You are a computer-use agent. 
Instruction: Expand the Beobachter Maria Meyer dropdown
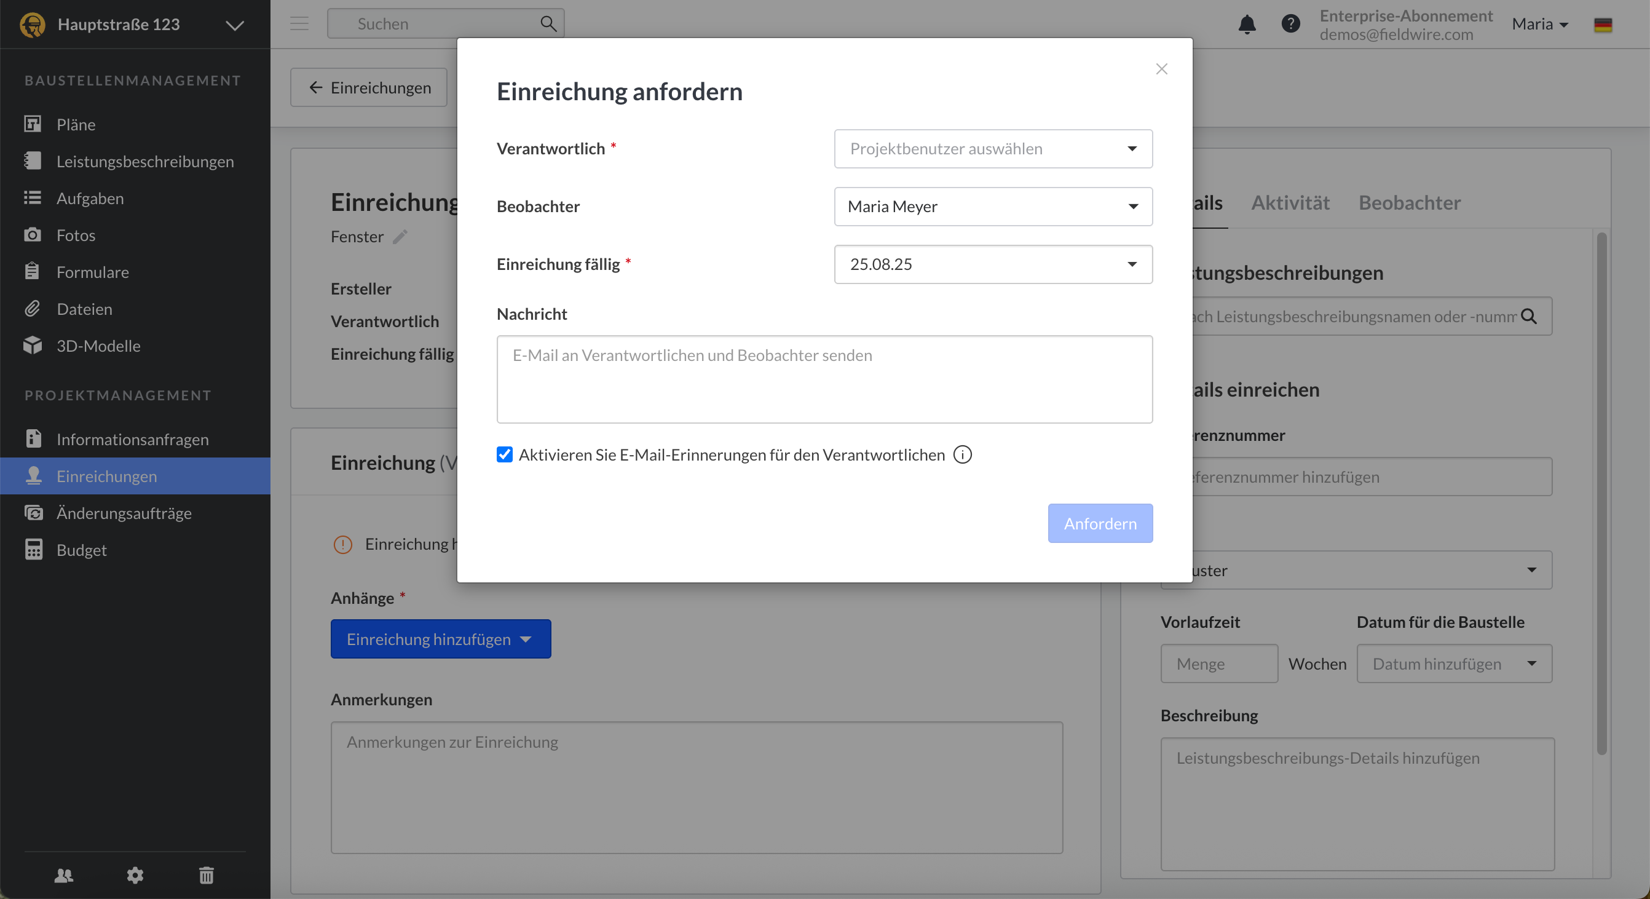tap(993, 207)
